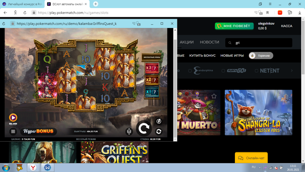
Task: Open the browser hamburger menu
Action: point(270,4)
